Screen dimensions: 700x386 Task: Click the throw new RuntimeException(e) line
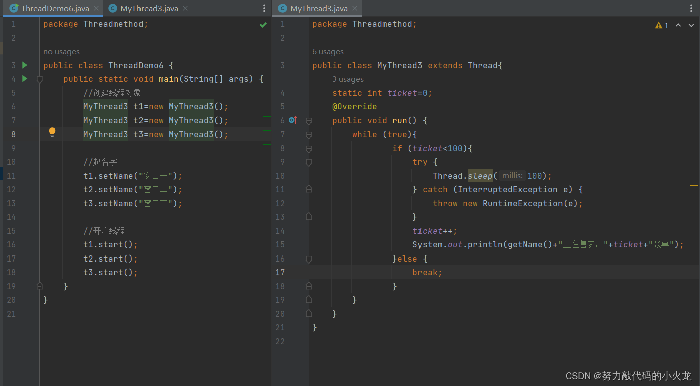coord(508,203)
